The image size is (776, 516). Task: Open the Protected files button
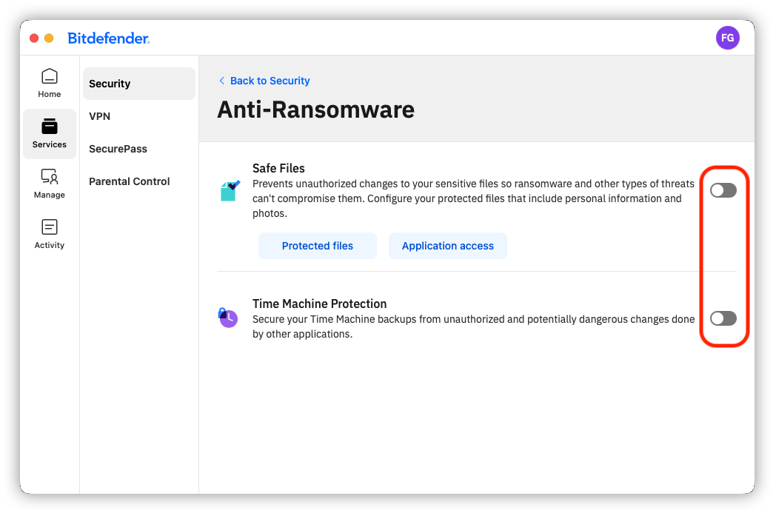coord(317,246)
